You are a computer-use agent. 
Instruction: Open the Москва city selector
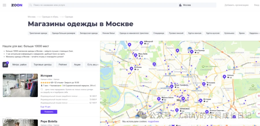[197, 5]
